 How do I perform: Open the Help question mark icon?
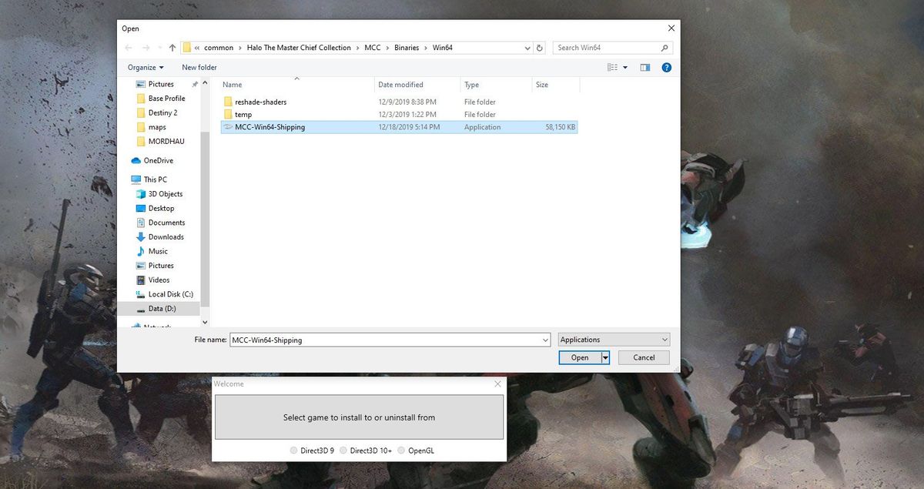point(666,67)
